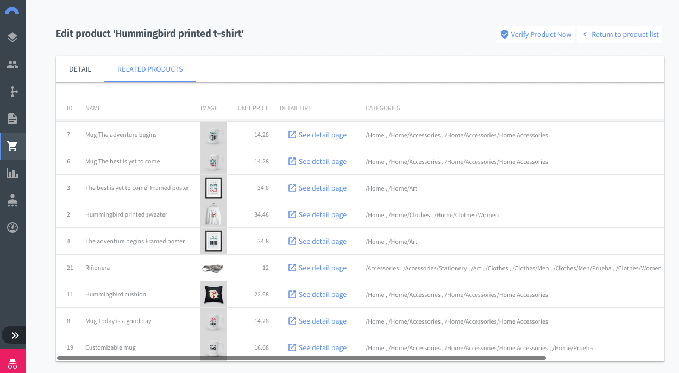Click the IMAGE column header
The image size is (679, 373).
click(209, 108)
